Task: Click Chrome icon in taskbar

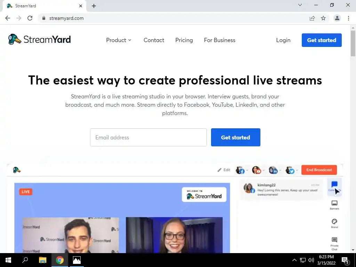Action: click(60, 260)
